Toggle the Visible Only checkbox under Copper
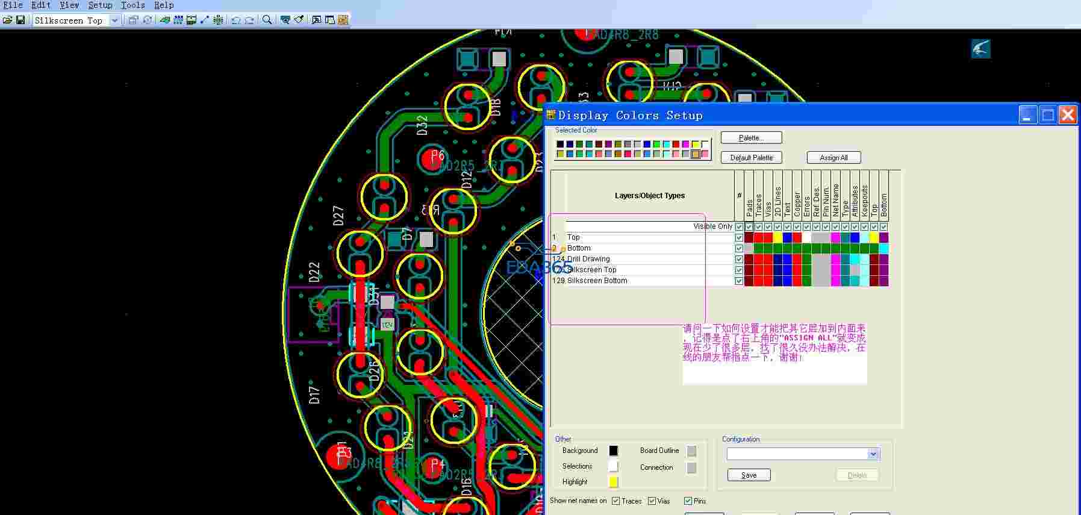1081x515 pixels. pos(797,226)
